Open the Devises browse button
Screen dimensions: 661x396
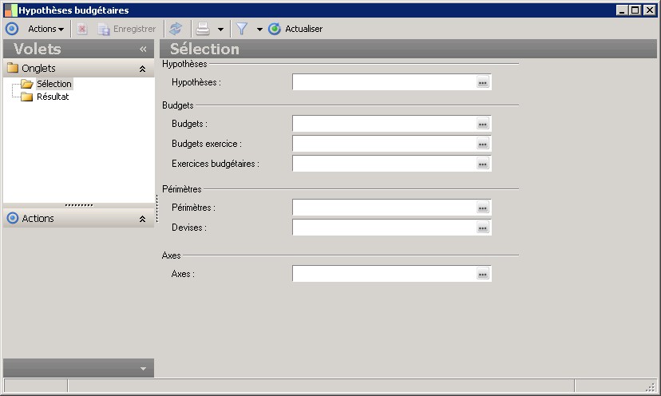[x=483, y=228]
